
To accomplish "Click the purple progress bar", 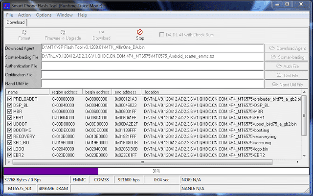I will pyautogui.click(x=51, y=171).
